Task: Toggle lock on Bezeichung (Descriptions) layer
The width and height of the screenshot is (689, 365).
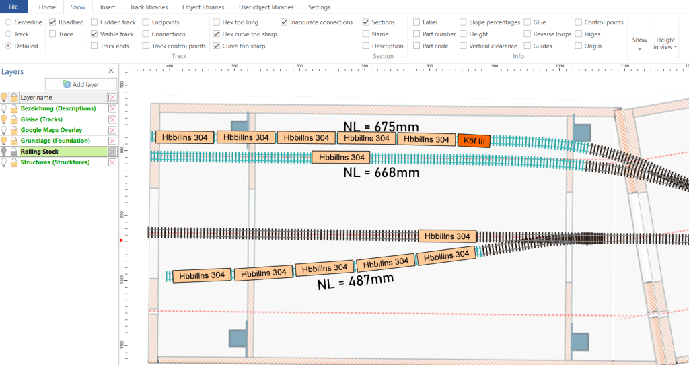Action: pyautogui.click(x=13, y=108)
